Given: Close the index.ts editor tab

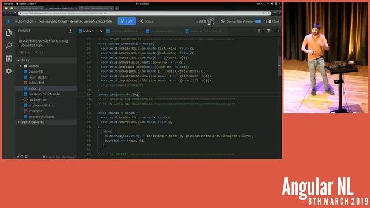Looking at the screenshot, I should coord(101,31).
